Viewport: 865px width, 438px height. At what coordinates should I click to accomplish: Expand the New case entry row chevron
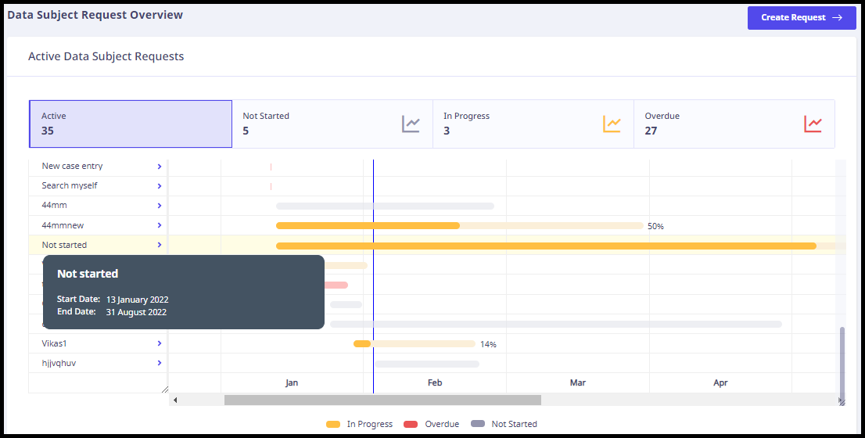point(160,167)
